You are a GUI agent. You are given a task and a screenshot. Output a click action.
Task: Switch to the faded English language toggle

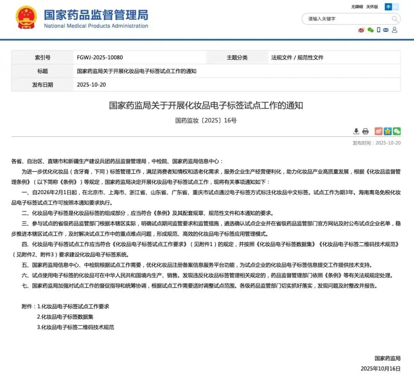tap(396, 7)
